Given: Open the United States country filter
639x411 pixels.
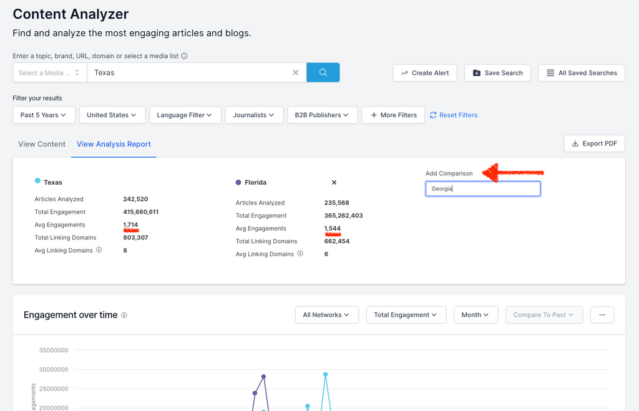Looking at the screenshot, I should pyautogui.click(x=112, y=115).
